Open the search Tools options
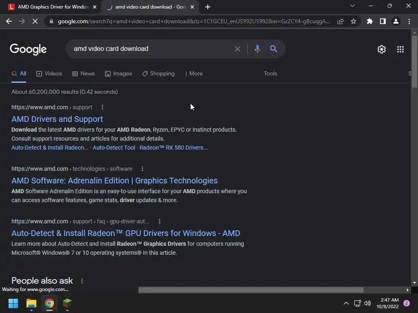The width and height of the screenshot is (418, 313). tap(270, 74)
